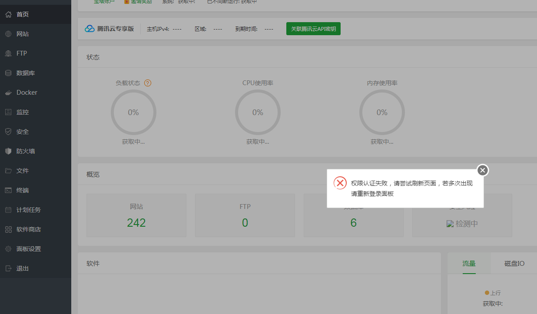Click the 关联腾讯云API密钥 green button
This screenshot has width=537, height=314.
(x=313, y=29)
